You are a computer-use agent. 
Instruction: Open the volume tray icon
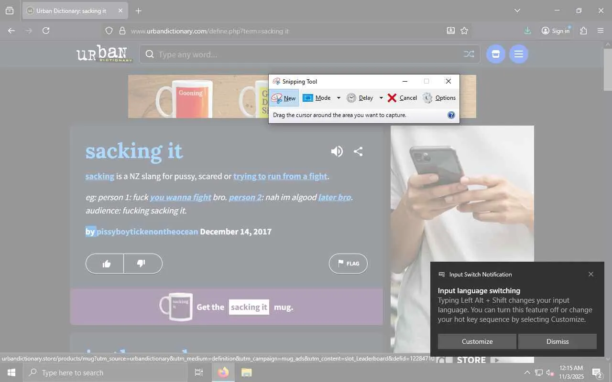(x=550, y=372)
